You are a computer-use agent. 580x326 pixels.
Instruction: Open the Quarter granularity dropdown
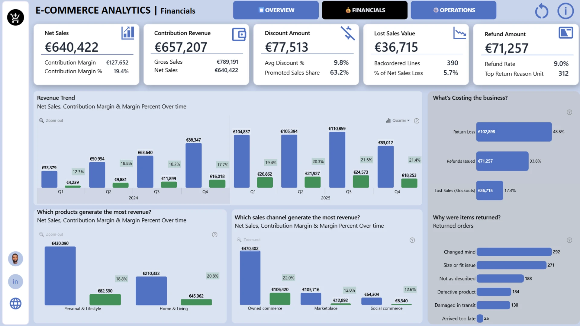pos(398,120)
